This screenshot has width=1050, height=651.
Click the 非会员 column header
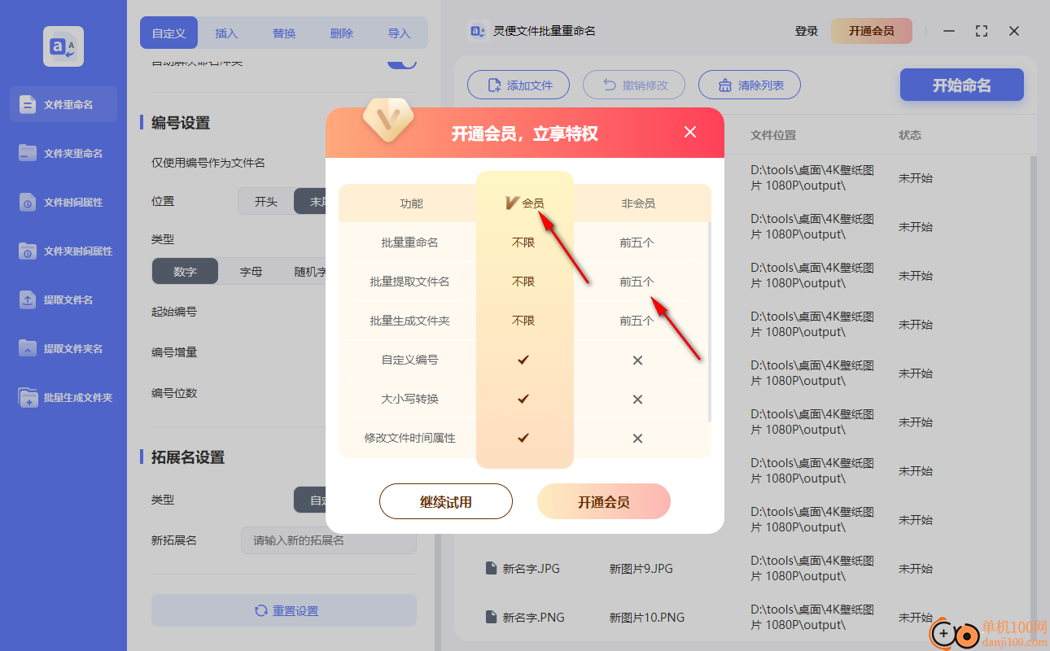point(637,203)
